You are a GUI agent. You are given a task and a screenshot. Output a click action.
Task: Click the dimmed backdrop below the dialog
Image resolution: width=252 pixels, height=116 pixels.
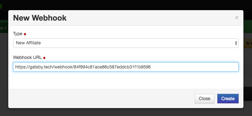[x=126, y=112]
